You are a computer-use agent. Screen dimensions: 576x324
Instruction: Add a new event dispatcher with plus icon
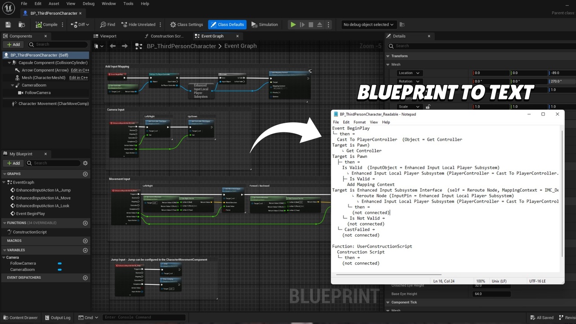click(x=85, y=278)
